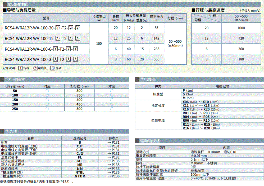The height and width of the screenshot is (186, 264).
Task: Click option code CJB
Action: (x=80, y=150)
